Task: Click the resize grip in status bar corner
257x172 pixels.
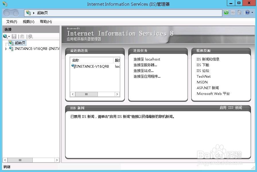Action: tap(253, 168)
